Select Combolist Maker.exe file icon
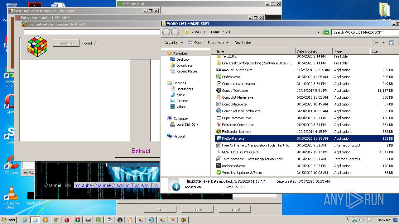Image resolution: width=399 pixels, height=224 pixels. (219, 97)
